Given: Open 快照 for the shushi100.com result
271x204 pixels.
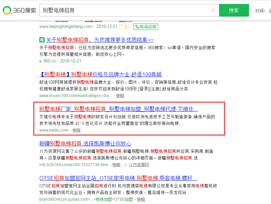Looking at the screenshot, I should (x=120, y=96).
